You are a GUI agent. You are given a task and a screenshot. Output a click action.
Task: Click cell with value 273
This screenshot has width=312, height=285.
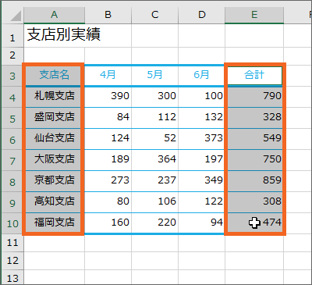(x=108, y=181)
